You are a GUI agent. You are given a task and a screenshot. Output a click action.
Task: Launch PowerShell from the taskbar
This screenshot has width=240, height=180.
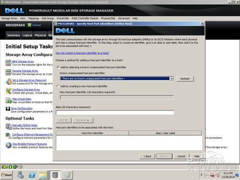click(x=32, y=175)
